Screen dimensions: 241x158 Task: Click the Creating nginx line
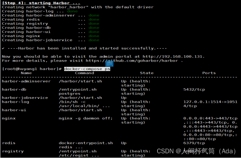[x=51, y=36]
